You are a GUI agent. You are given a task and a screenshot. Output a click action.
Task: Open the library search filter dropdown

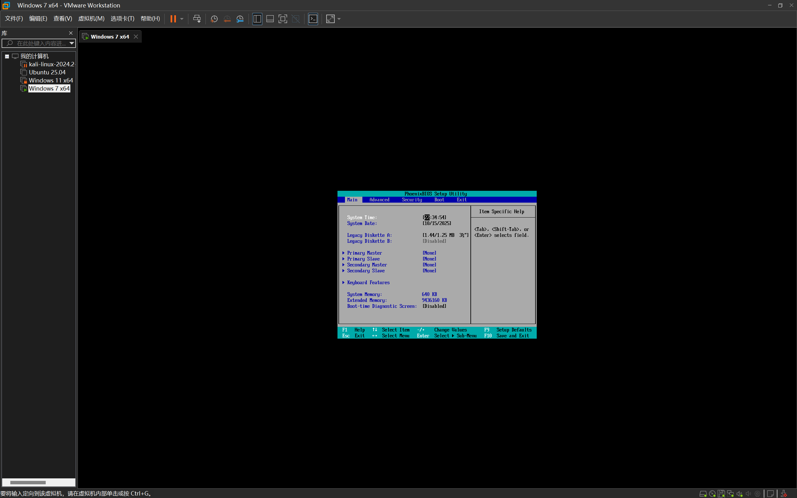[x=72, y=43]
